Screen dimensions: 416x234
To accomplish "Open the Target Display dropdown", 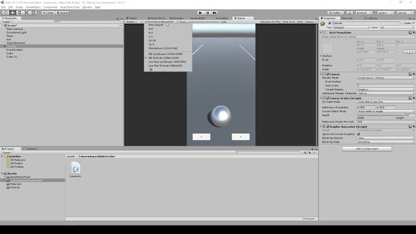I will click(x=385, y=90).
